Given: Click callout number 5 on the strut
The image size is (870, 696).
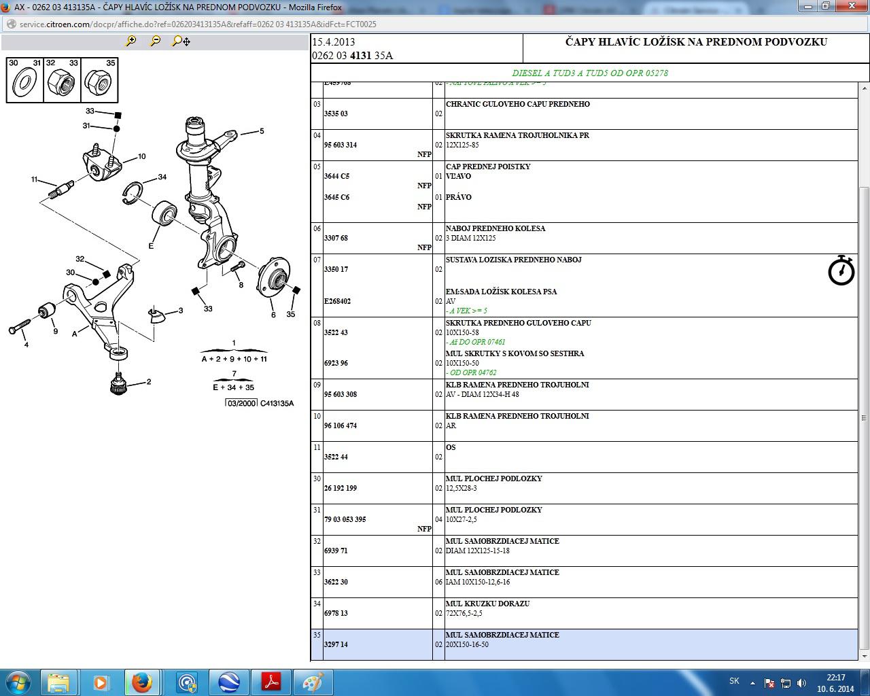Looking at the screenshot, I should coord(261,131).
